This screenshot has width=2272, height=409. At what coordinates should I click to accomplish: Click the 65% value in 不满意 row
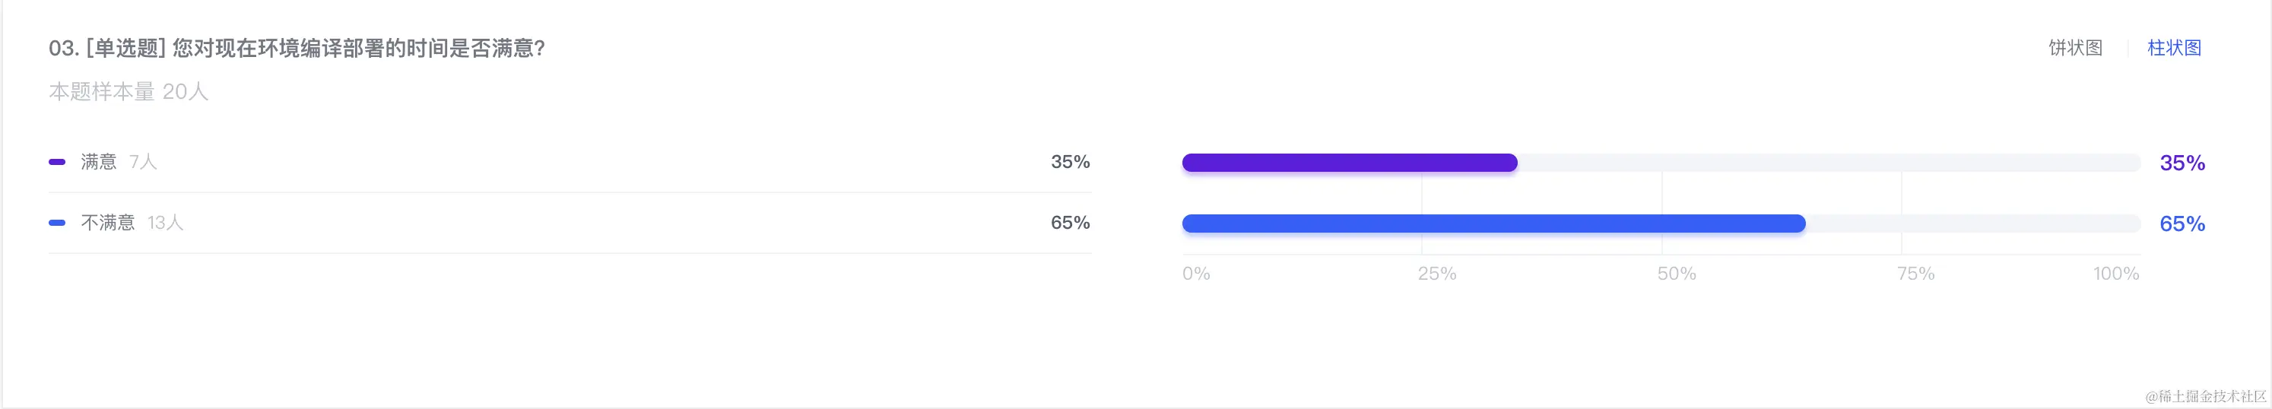click(1070, 223)
